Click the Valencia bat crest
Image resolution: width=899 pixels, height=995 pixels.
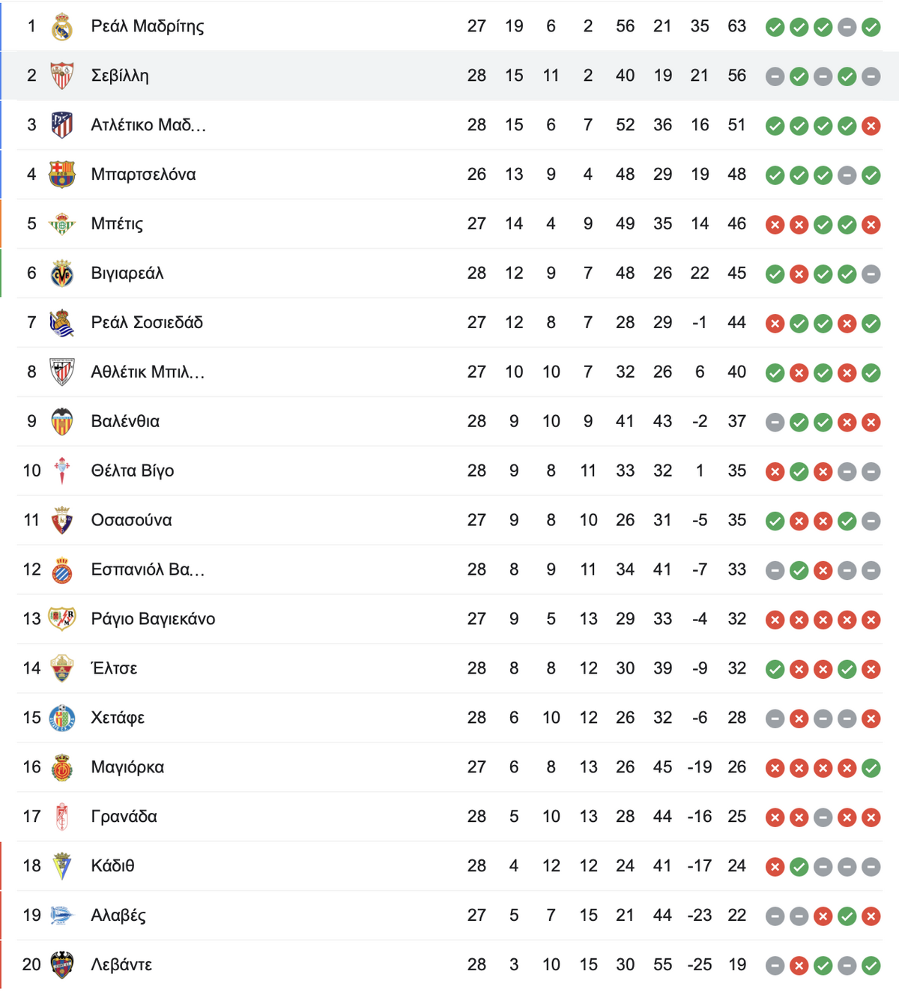[x=62, y=422]
